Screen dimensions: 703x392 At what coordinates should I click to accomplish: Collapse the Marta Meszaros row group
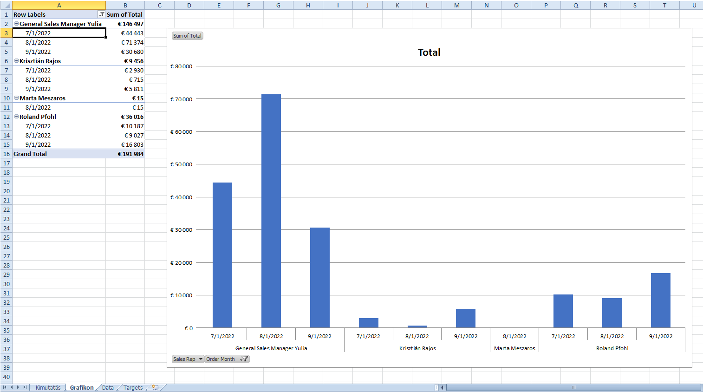click(x=16, y=98)
